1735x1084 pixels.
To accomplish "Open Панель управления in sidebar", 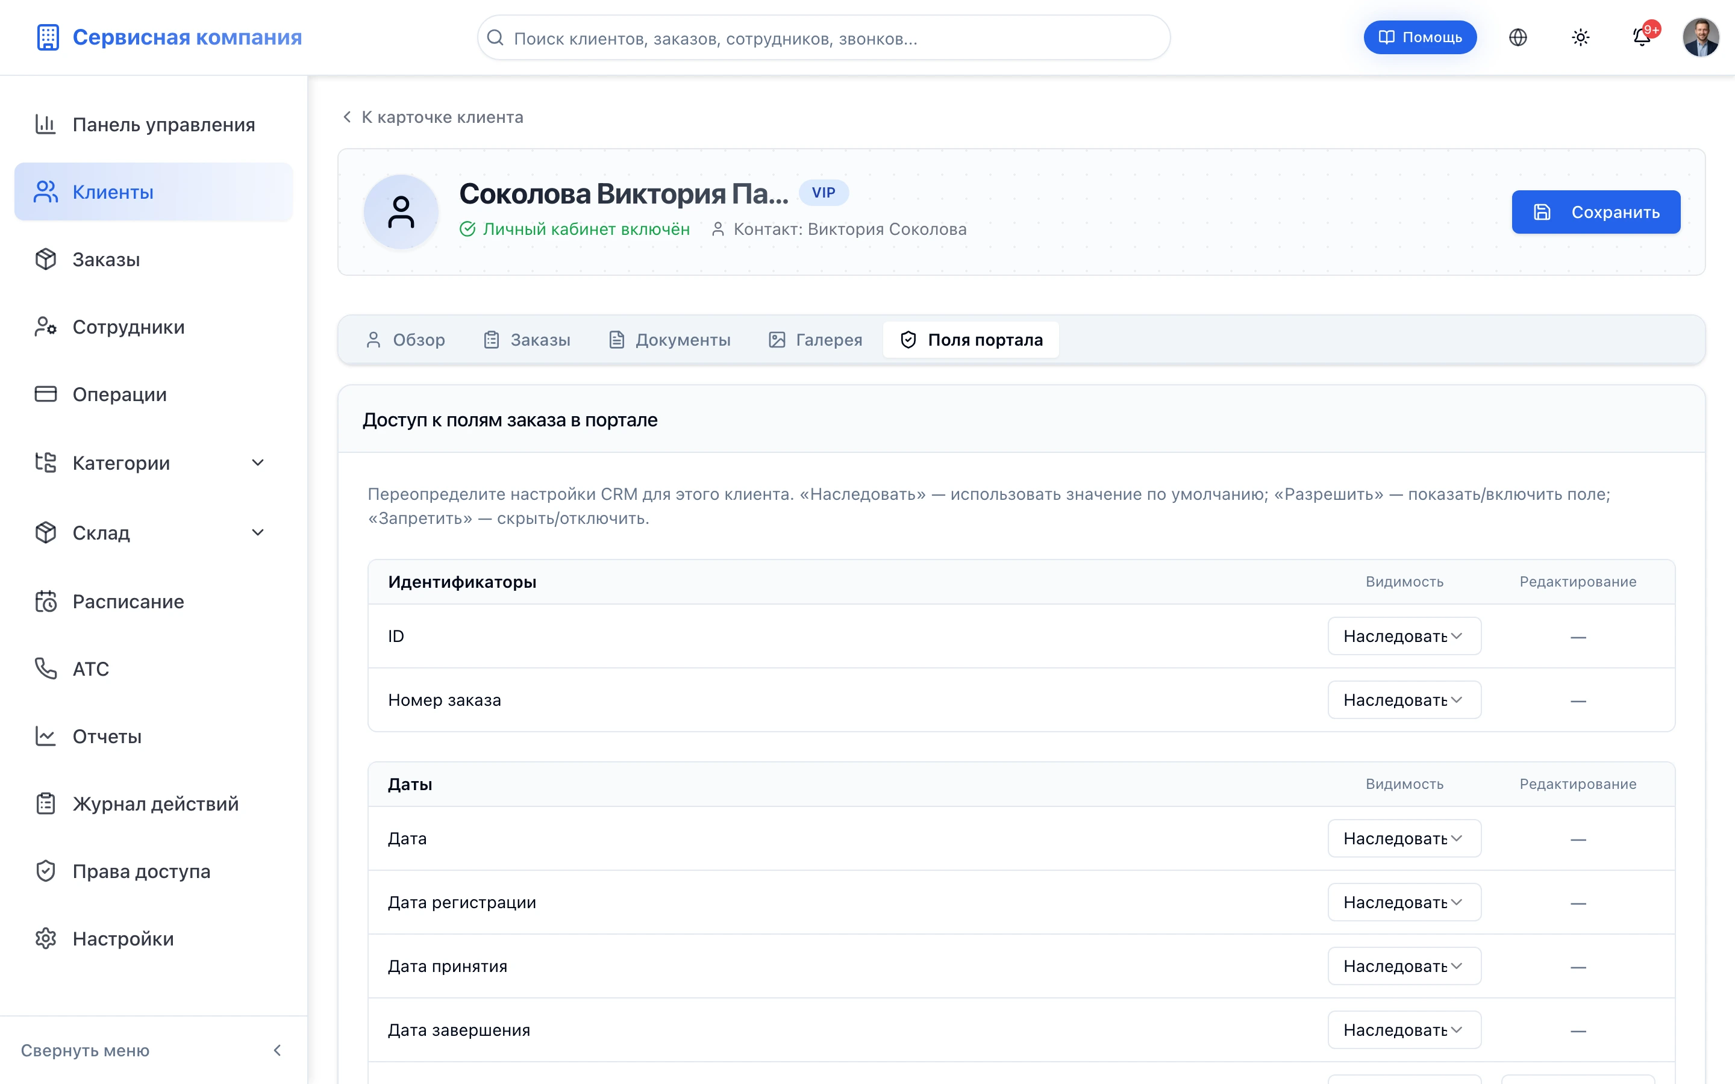I will (x=154, y=124).
